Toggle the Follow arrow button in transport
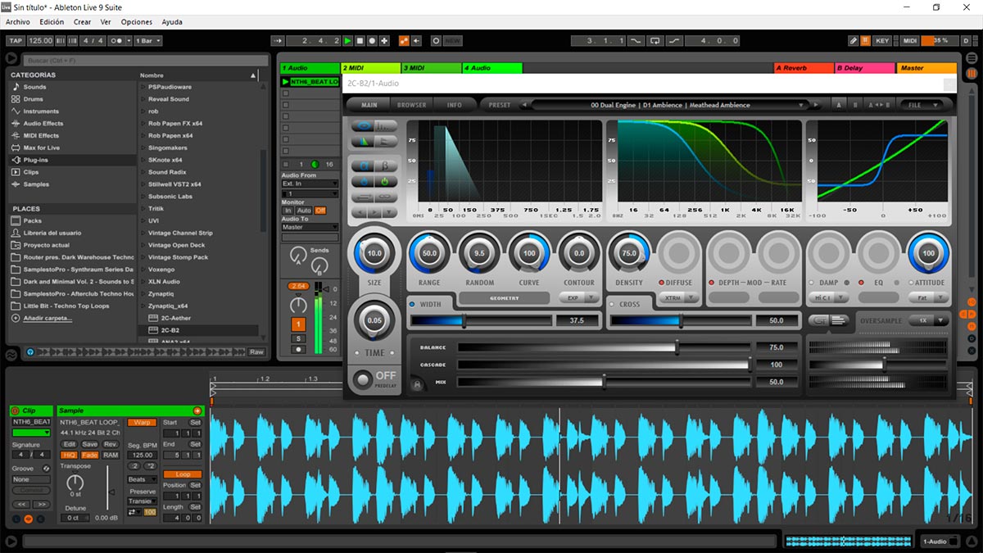 coord(278,40)
